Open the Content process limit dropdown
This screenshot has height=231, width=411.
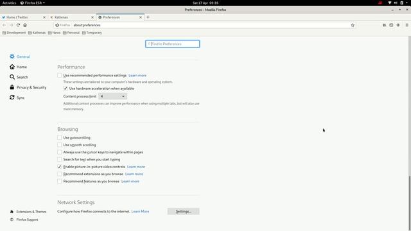pyautogui.click(x=113, y=96)
